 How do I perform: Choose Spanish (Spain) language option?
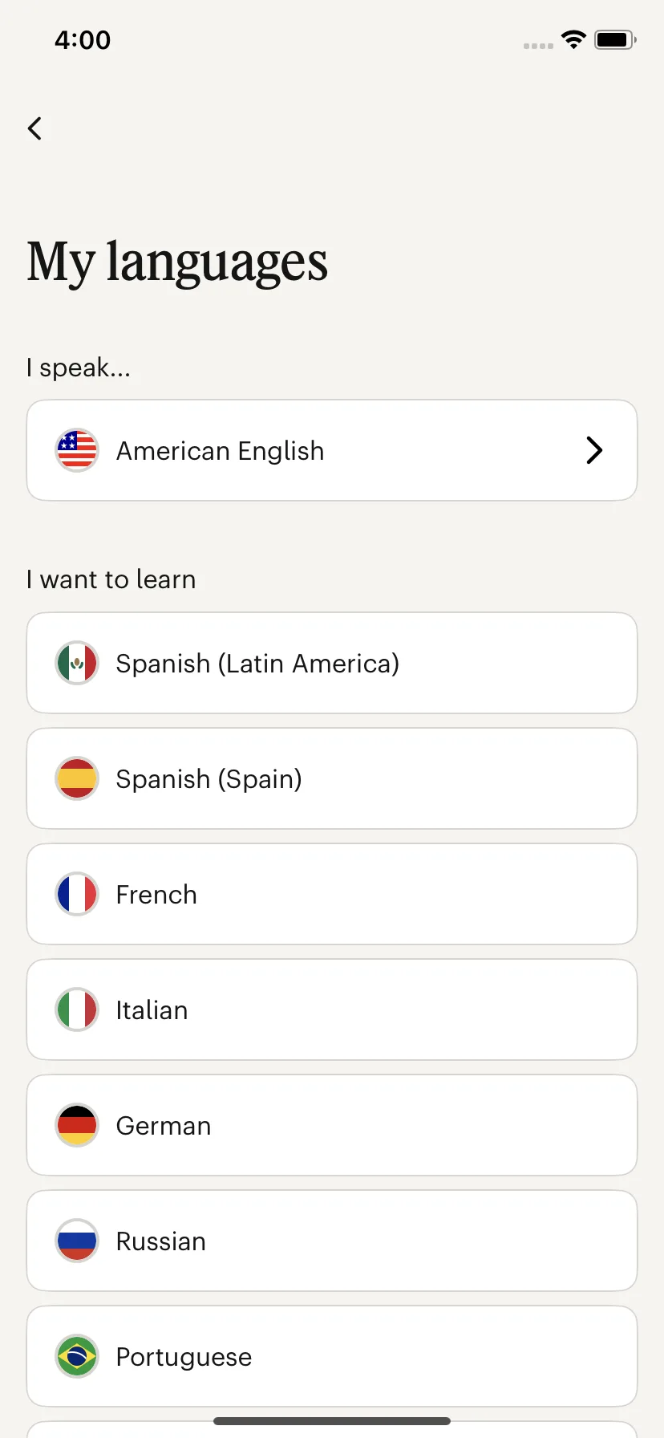point(332,778)
